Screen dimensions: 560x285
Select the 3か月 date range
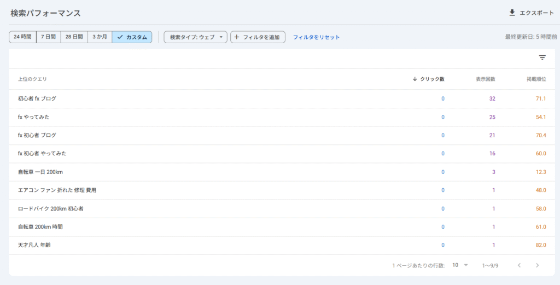point(100,37)
